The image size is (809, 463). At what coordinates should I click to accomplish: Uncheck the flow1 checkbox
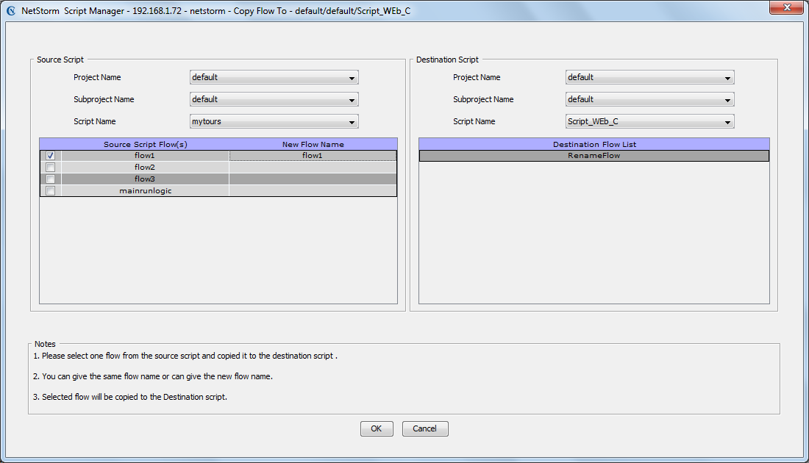tap(51, 155)
